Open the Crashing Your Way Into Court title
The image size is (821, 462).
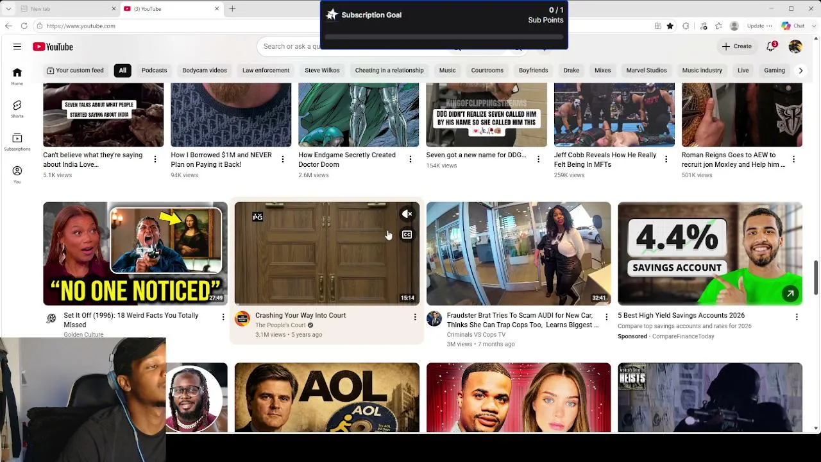(x=300, y=315)
